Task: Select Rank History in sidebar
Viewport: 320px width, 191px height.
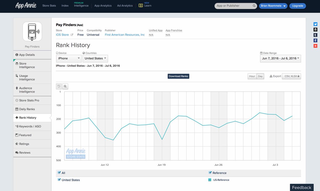Action: tap(32, 118)
